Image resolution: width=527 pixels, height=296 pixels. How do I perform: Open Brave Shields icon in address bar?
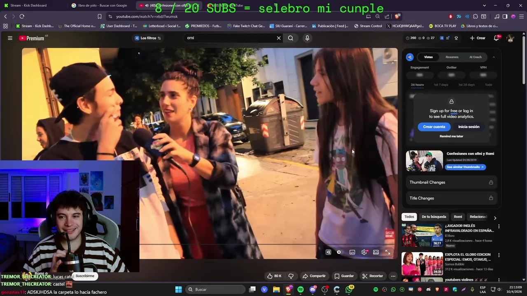397,16
